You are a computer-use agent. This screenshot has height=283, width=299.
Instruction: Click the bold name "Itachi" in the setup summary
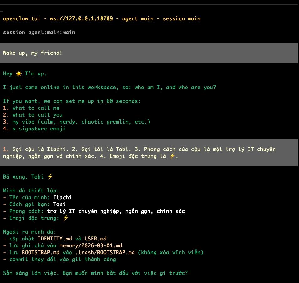pos(62,198)
